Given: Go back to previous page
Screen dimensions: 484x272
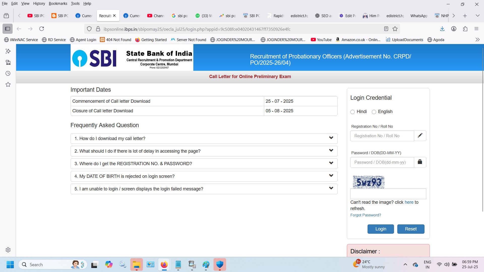Looking at the screenshot, I should 19,29.
